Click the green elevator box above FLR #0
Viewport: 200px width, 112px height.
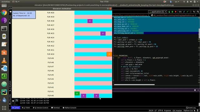coord(77,93)
